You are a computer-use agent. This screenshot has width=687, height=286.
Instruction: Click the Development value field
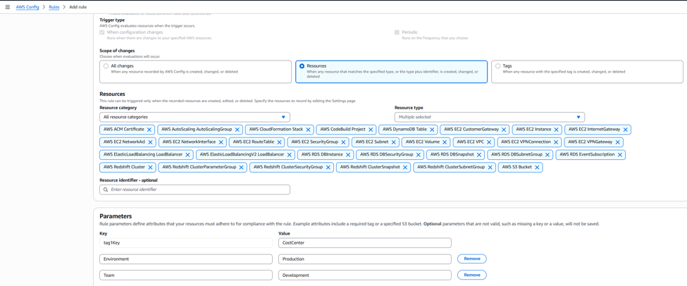[364, 275]
